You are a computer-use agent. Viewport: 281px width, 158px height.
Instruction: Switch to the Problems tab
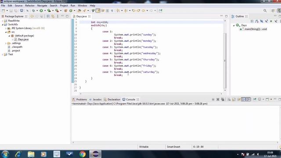coord(80,100)
